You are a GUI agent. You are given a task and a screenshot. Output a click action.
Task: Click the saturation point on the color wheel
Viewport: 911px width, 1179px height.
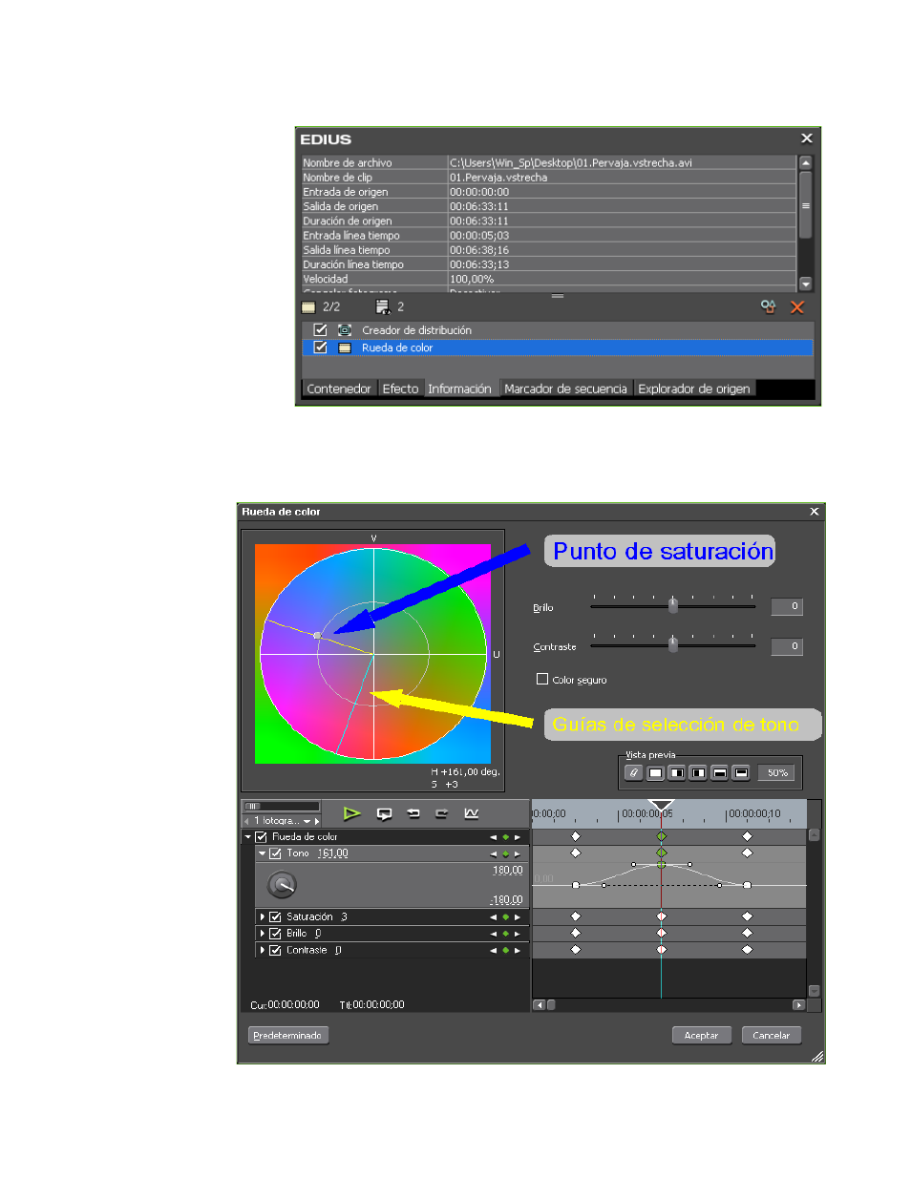318,634
